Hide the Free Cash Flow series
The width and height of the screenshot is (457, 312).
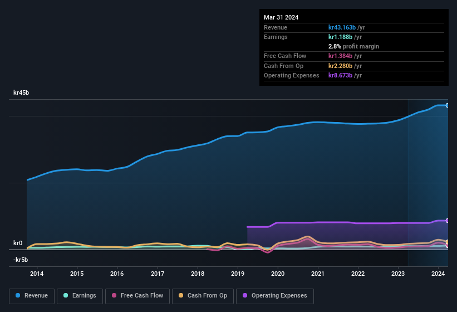tap(137, 295)
